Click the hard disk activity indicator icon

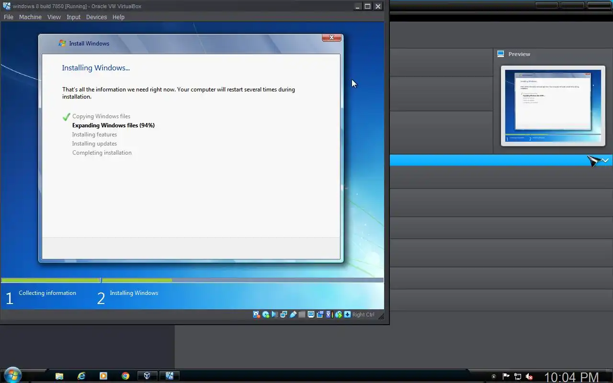click(x=256, y=315)
